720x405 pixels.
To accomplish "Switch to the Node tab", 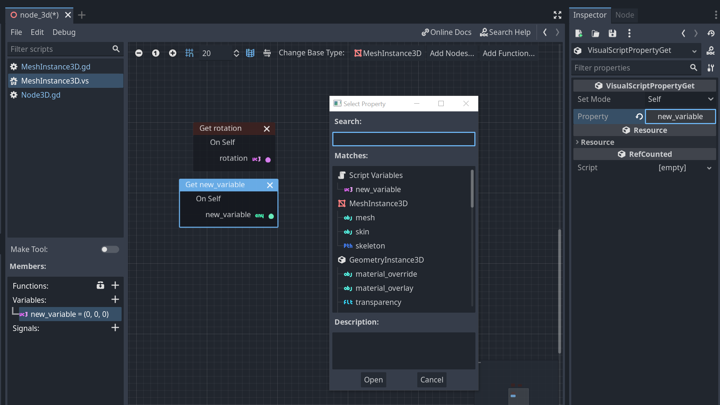I will [x=624, y=15].
